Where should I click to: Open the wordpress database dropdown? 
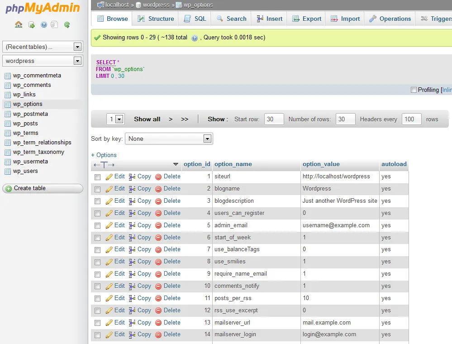pyautogui.click(x=43, y=61)
